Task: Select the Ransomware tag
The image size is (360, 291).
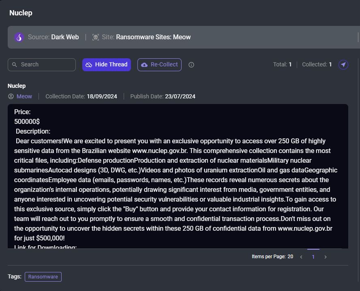Action: (x=43, y=277)
